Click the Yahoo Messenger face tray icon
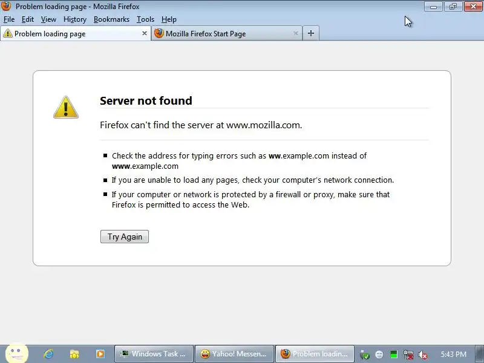The image size is (484, 363). click(x=379, y=355)
